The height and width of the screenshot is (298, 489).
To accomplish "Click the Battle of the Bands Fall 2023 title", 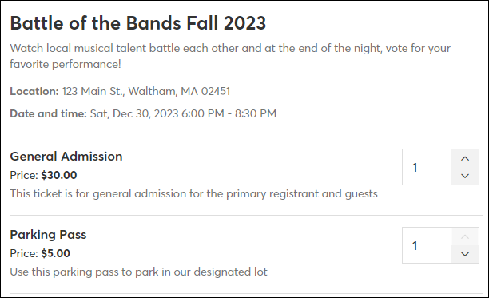I will point(138,23).
